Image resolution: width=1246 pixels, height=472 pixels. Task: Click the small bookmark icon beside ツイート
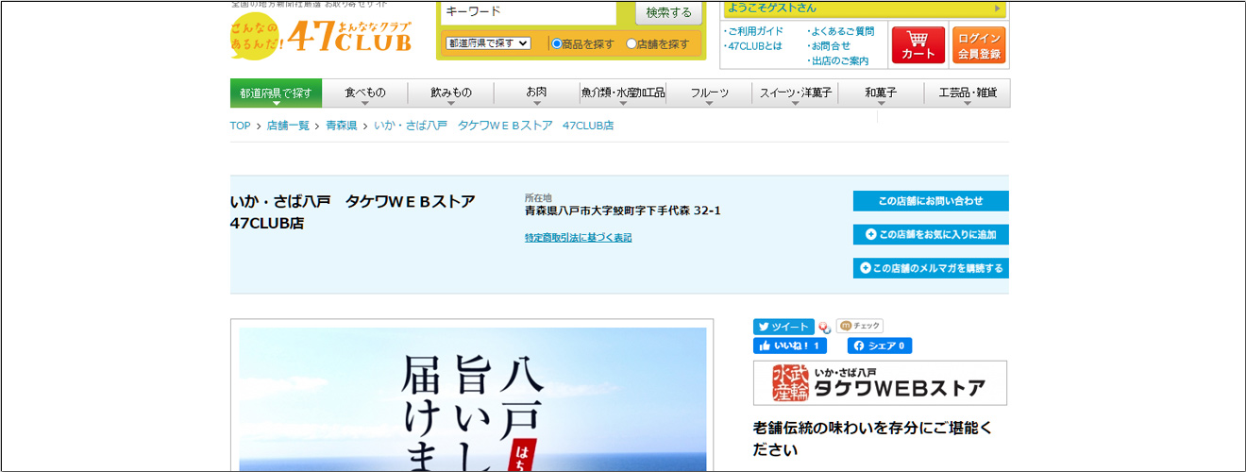point(824,328)
